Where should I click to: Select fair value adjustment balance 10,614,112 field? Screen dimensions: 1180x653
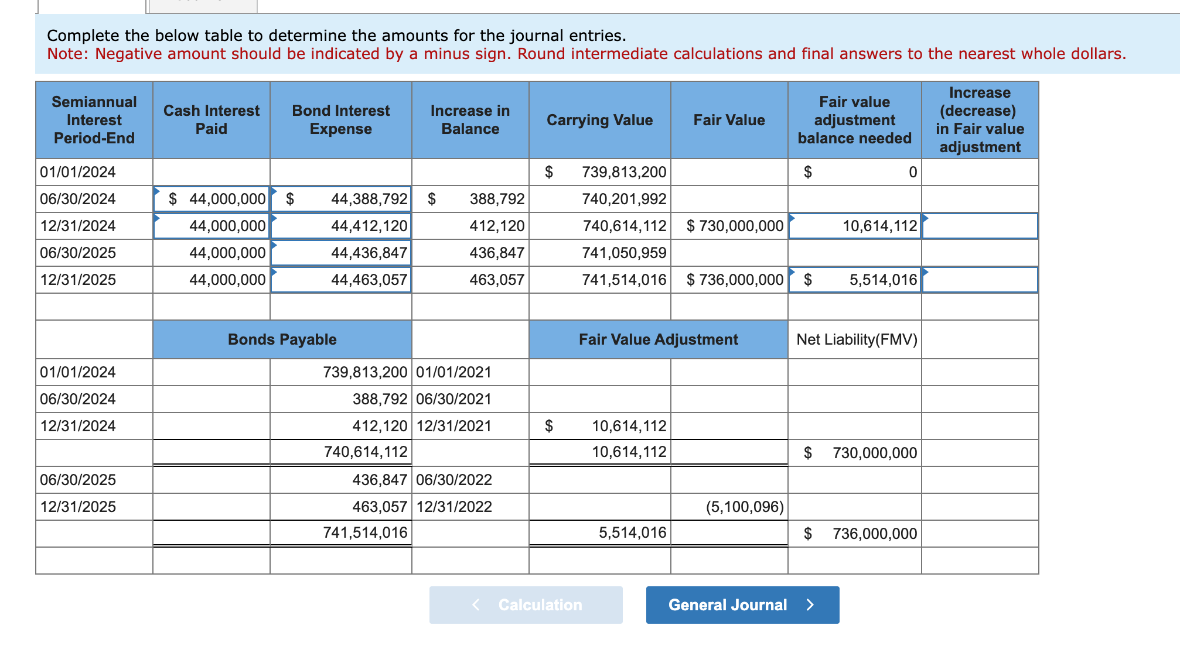[x=855, y=226]
